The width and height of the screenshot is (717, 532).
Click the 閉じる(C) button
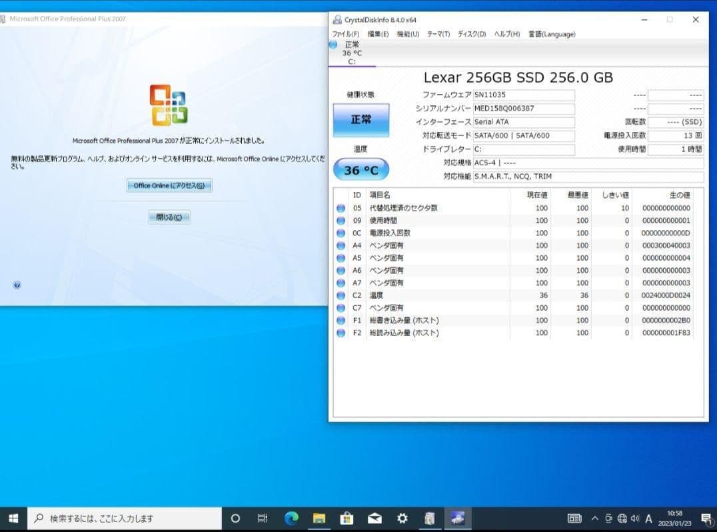point(168,217)
